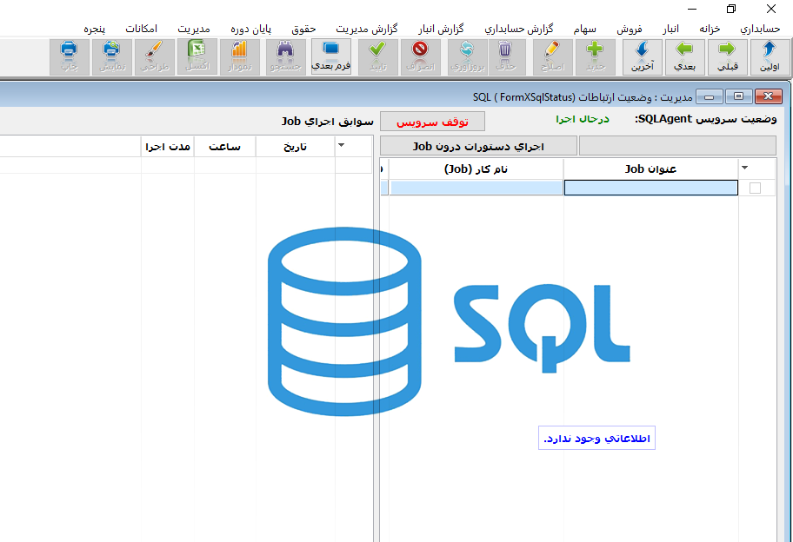The height and width of the screenshot is (542, 793).
Task: Click the empty نام كار (Job) cell
Action: click(x=476, y=188)
